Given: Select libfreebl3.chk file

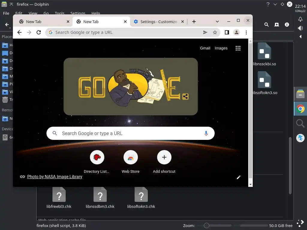Looking at the screenshot, I should [x=59, y=198].
